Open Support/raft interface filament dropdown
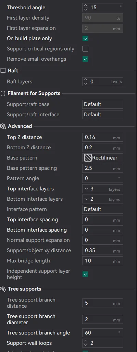Viewport: 137px width, 352px height. (103, 115)
